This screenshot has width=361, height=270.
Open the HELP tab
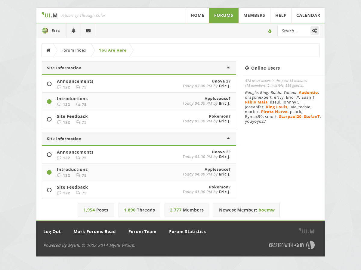[x=281, y=15]
